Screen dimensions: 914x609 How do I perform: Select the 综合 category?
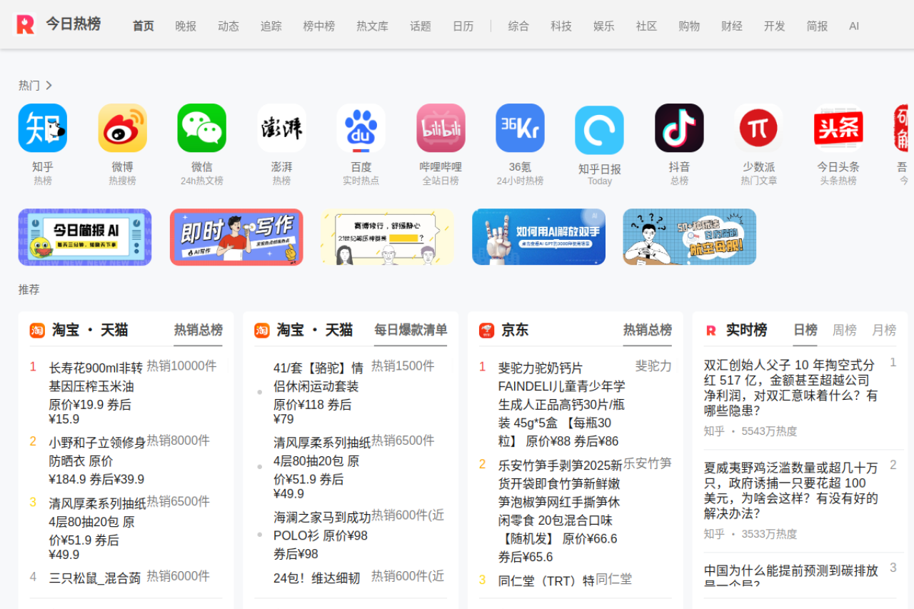pos(519,26)
